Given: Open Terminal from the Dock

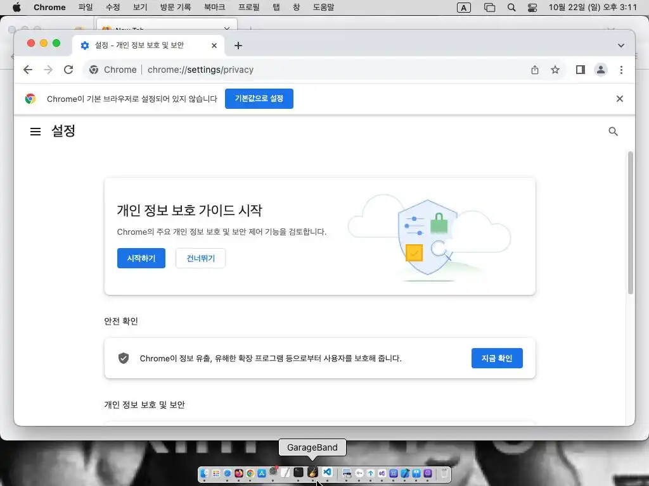Looking at the screenshot, I should click(x=299, y=472).
